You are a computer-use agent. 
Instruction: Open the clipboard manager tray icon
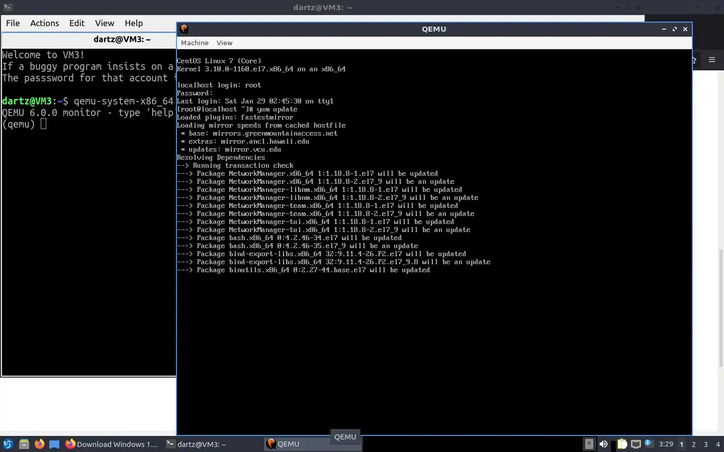point(622,444)
